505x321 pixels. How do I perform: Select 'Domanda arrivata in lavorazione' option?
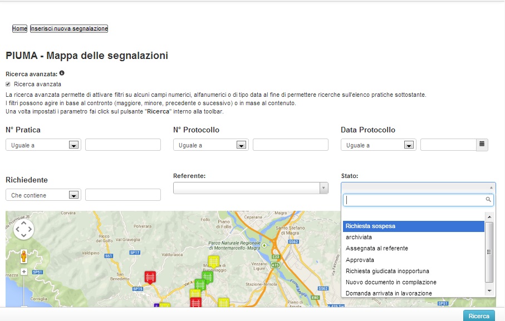(414, 293)
